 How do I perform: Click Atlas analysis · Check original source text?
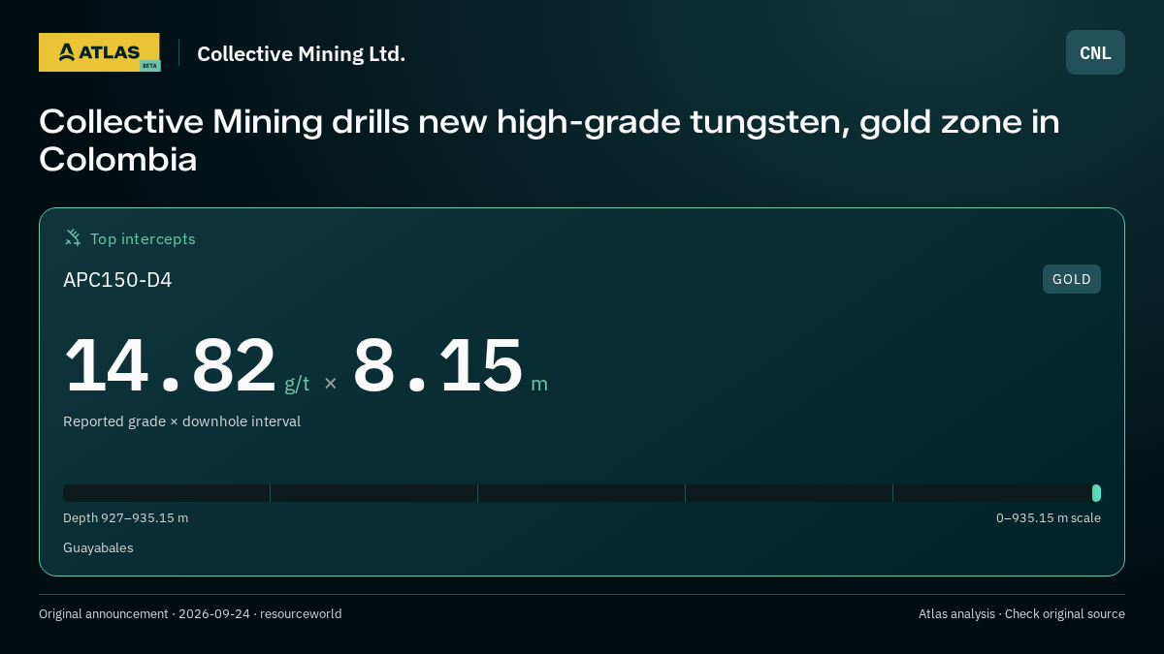(x=1021, y=614)
